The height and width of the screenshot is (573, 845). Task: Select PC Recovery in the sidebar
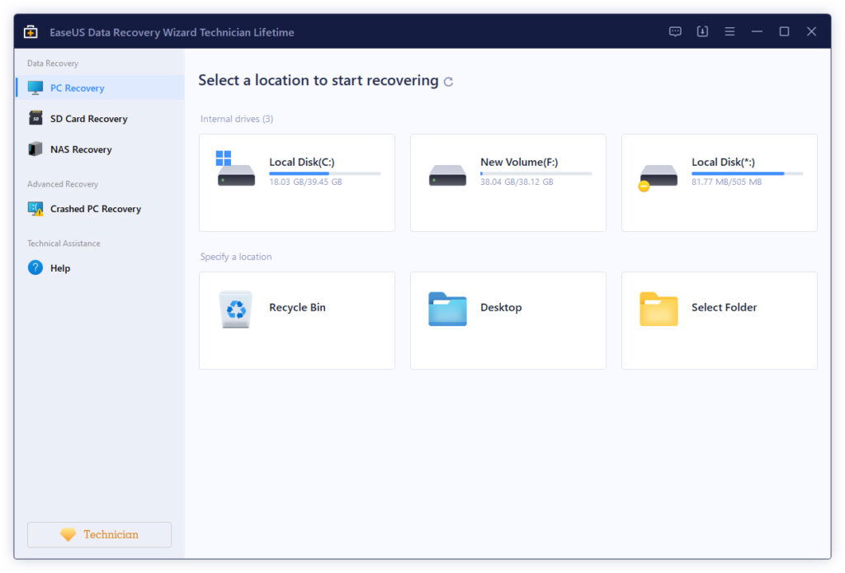100,88
